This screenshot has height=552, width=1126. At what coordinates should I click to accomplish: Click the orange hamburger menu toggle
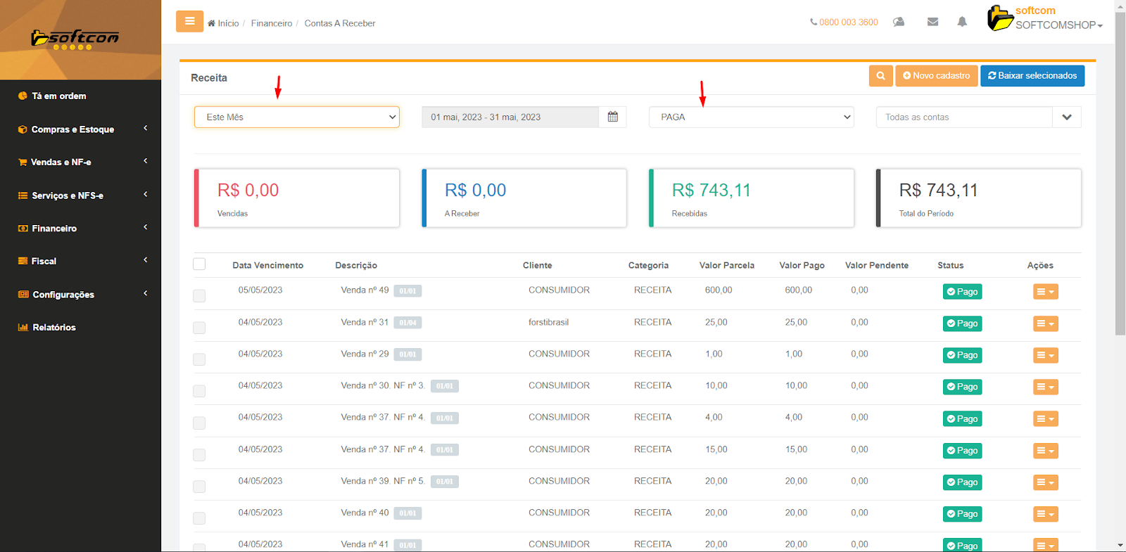189,22
